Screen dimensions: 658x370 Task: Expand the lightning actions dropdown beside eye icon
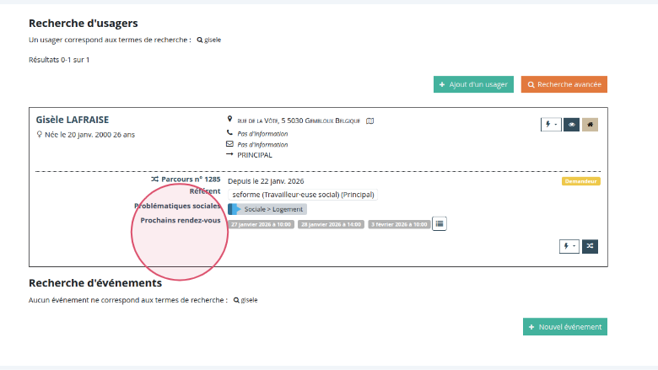click(x=551, y=125)
